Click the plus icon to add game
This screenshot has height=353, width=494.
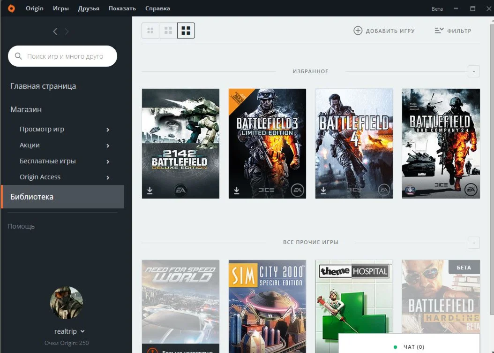click(358, 31)
